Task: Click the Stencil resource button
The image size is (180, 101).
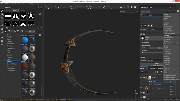Action: tap(152, 64)
